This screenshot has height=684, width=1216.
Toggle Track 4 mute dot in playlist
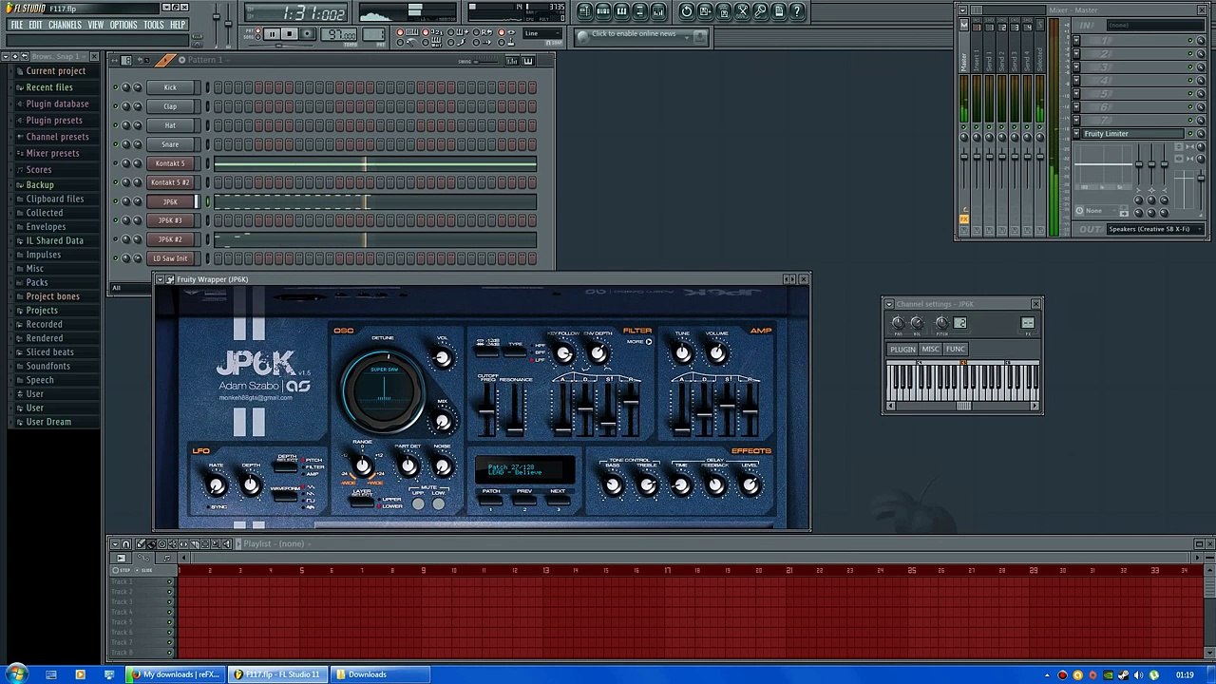pos(169,612)
